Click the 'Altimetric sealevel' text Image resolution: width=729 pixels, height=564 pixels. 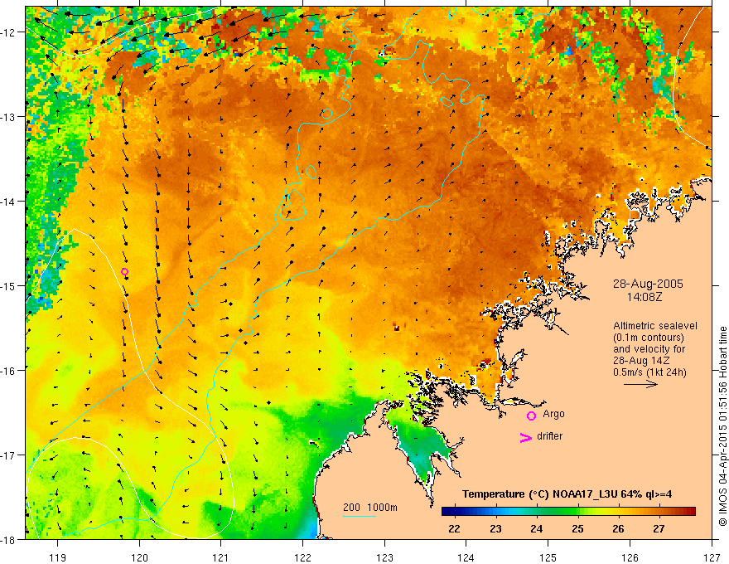(x=654, y=326)
